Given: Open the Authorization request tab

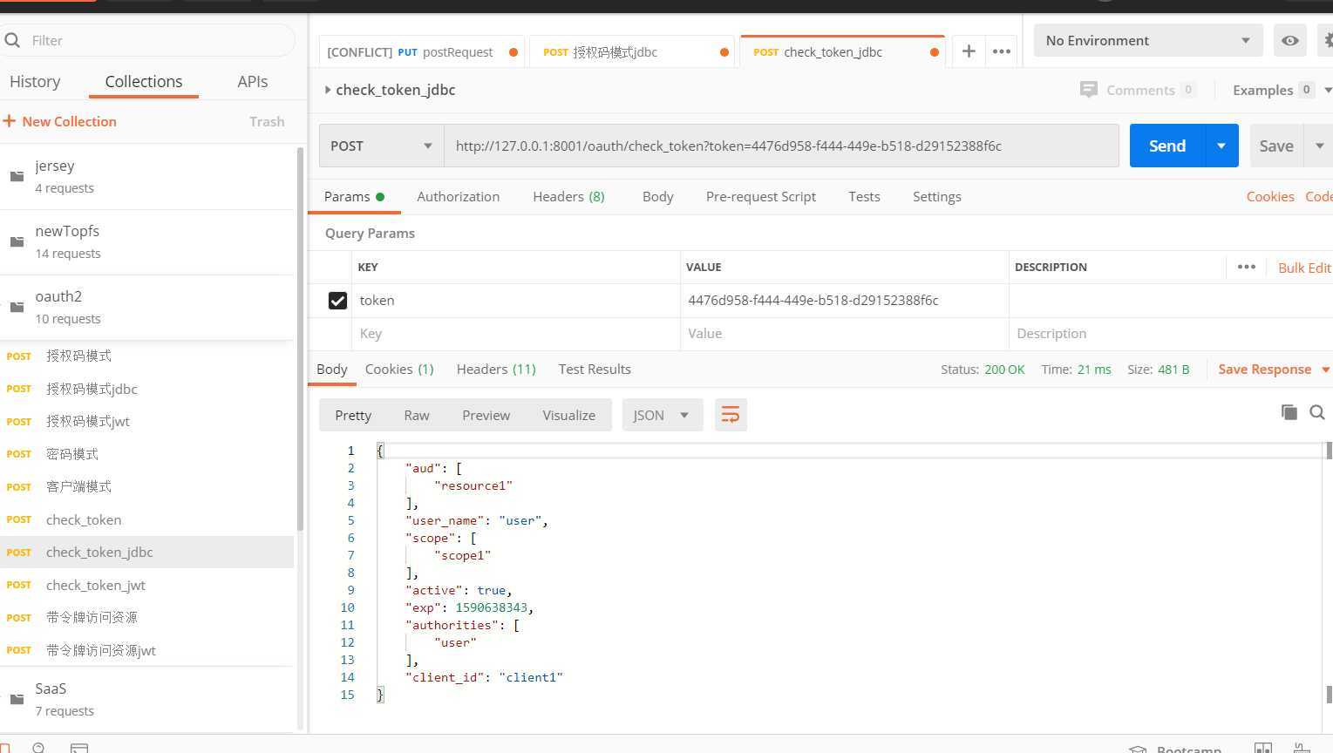Looking at the screenshot, I should tap(459, 197).
